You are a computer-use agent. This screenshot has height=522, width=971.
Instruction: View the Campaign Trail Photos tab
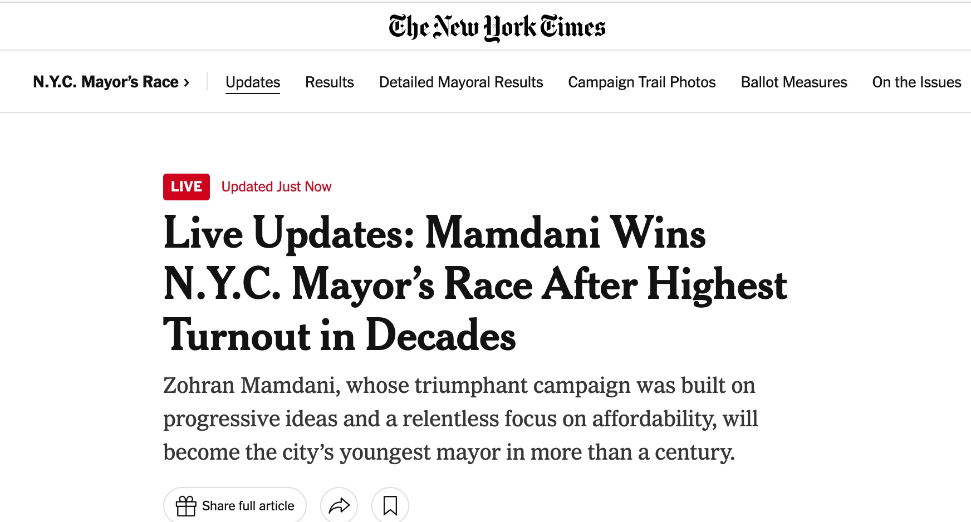(x=642, y=82)
